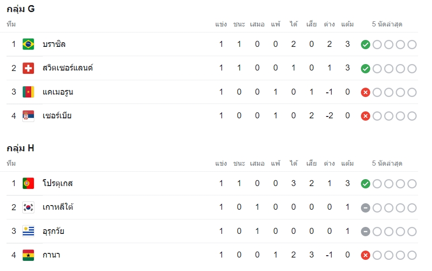Click the Switzerland flag icon
This screenshot has width=432, height=271.
click(x=28, y=68)
